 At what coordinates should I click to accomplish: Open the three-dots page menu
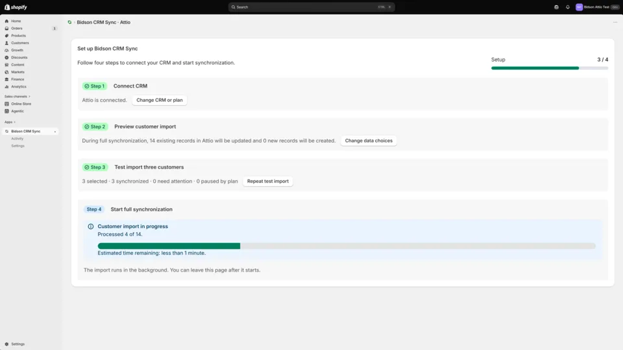[615, 22]
